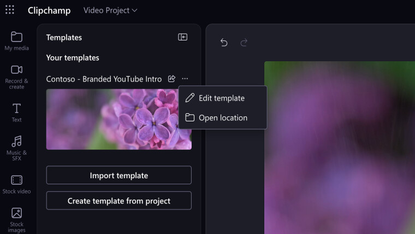Image resolution: width=415 pixels, height=234 pixels.
Task: Toggle the three-dot more options menu
Action: 185,79
